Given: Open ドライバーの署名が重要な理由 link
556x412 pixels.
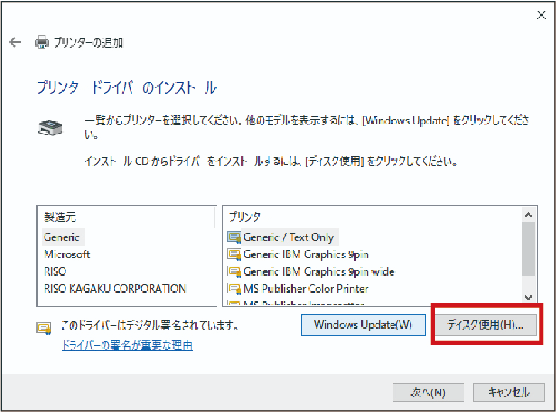Looking at the screenshot, I should tap(127, 345).
